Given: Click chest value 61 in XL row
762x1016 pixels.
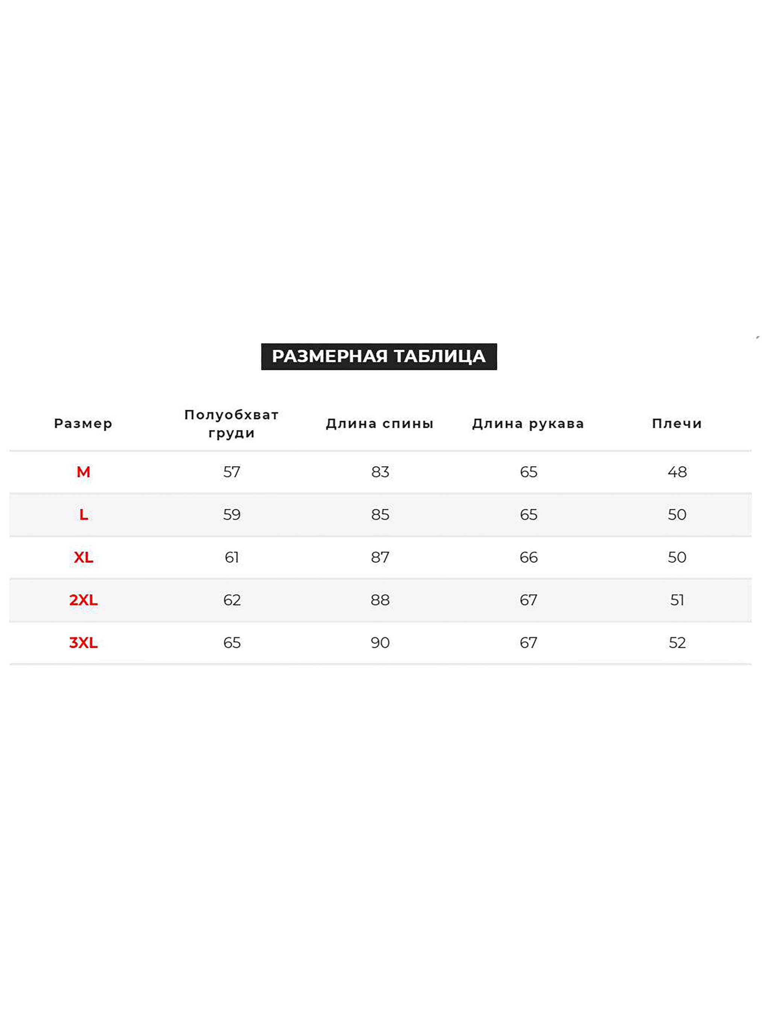Looking at the screenshot, I should click(231, 557).
